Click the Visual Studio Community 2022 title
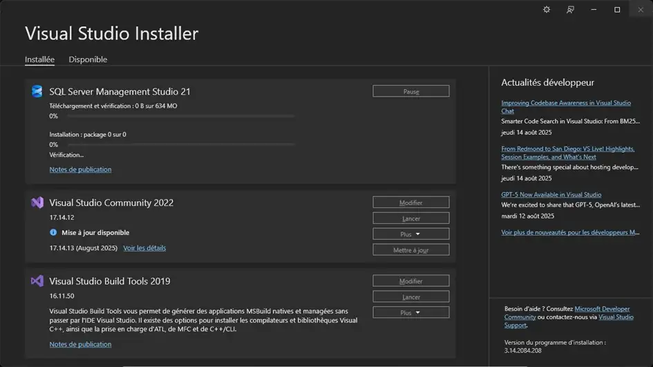653x367 pixels. [x=111, y=203]
